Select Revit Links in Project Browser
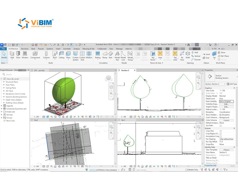This screenshot has width=238, height=179. click(x=10, y=121)
